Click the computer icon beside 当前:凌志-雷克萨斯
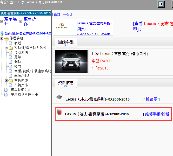 pos(2,33)
